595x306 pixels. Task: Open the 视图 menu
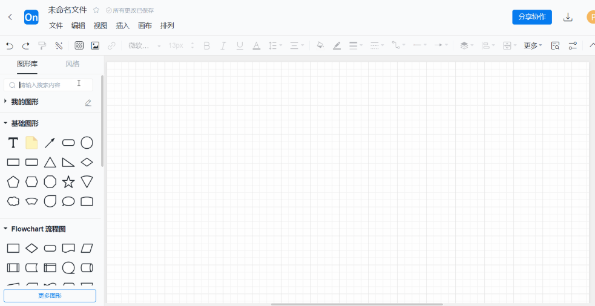[100, 26]
